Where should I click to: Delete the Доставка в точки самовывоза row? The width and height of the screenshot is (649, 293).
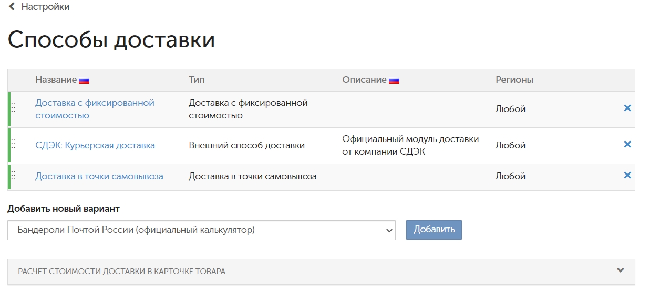627,175
